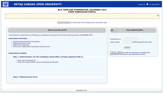The height and width of the screenshot is (101, 163).
Task: Click 'Instructions in Detail:' heading
Action: pos(17,53)
